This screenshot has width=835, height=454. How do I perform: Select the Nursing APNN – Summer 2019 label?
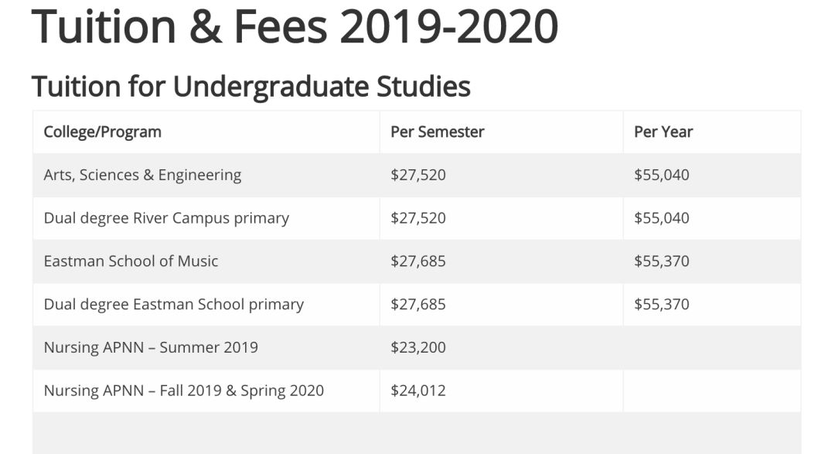151,347
